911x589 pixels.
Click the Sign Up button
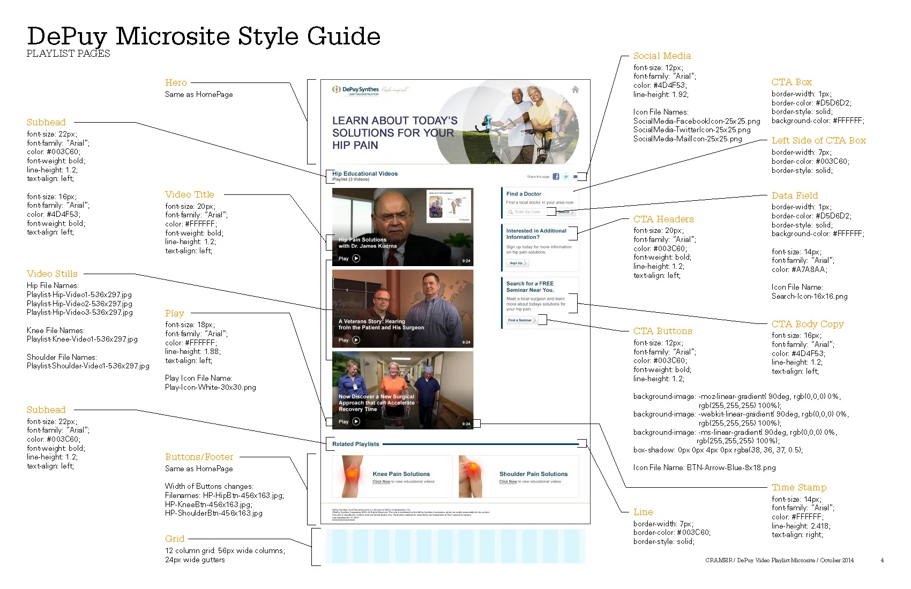(x=518, y=263)
